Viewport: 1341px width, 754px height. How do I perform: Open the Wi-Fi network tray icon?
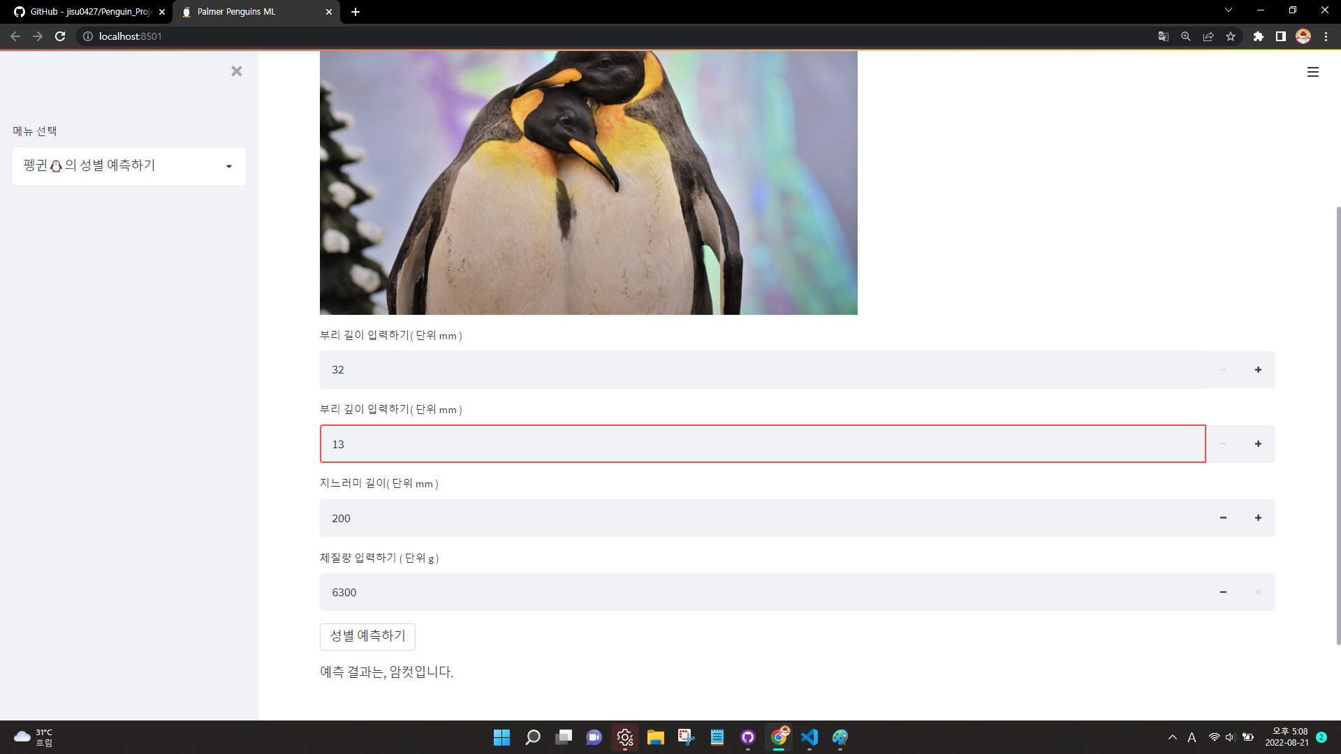click(1215, 737)
